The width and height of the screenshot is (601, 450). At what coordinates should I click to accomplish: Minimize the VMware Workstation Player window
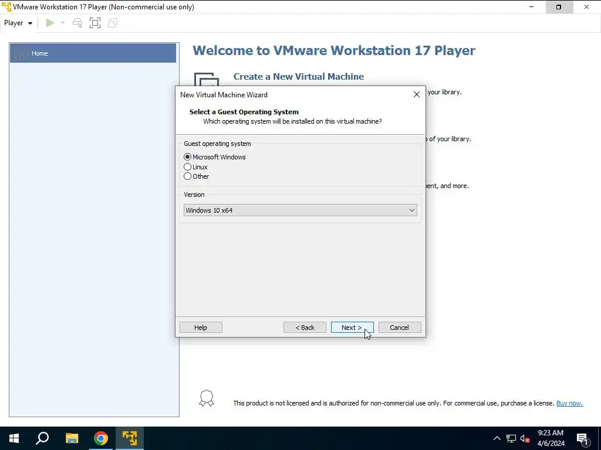pyautogui.click(x=531, y=7)
